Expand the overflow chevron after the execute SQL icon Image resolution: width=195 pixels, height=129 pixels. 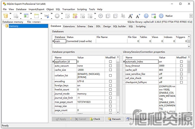(52, 13)
